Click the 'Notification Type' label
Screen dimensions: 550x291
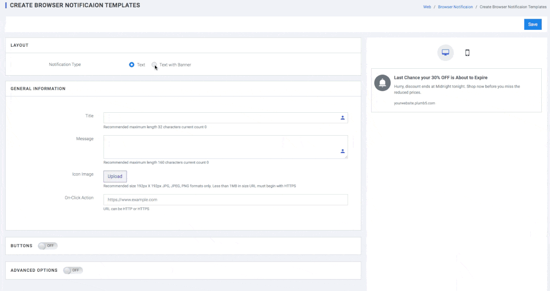coord(65,65)
